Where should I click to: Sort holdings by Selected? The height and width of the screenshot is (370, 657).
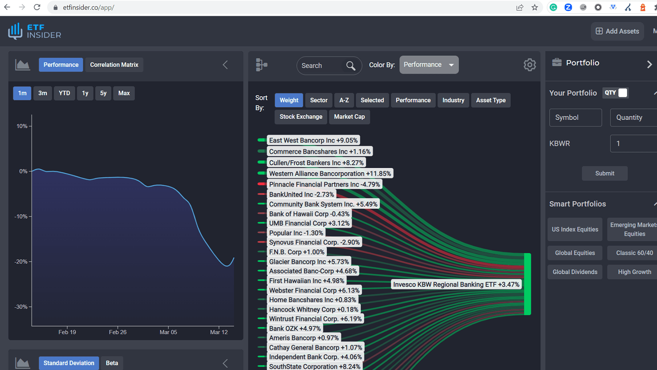click(372, 100)
